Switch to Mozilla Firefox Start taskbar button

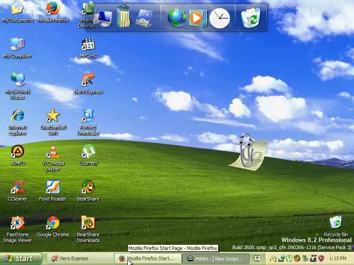tap(148, 258)
